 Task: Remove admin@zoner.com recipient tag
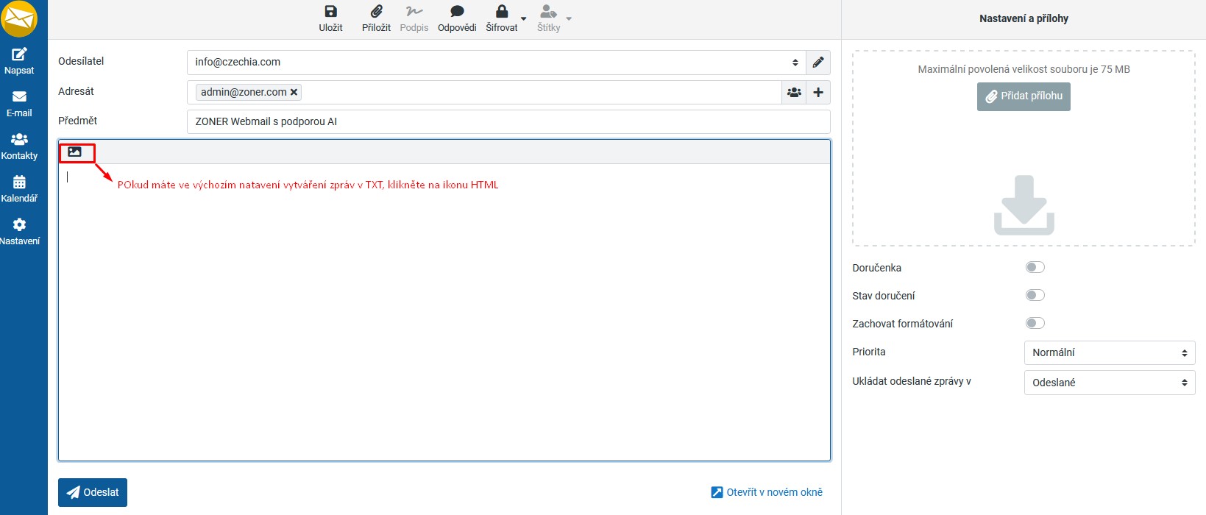(294, 93)
